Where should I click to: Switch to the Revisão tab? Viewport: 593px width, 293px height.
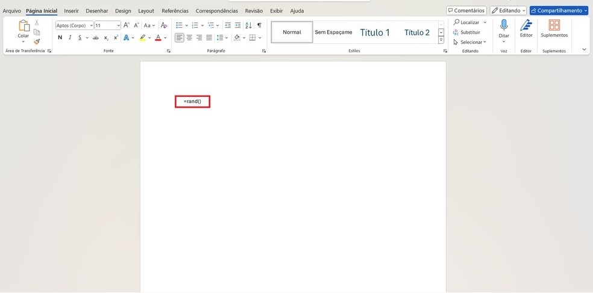(254, 11)
